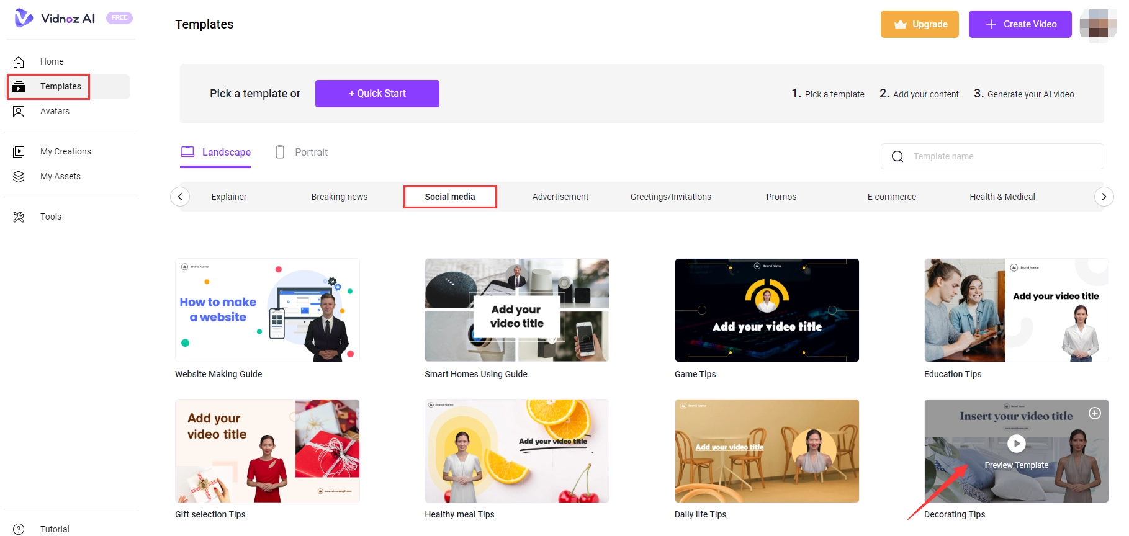Open the Tutorial help icon
The width and height of the screenshot is (1129, 536).
19,529
